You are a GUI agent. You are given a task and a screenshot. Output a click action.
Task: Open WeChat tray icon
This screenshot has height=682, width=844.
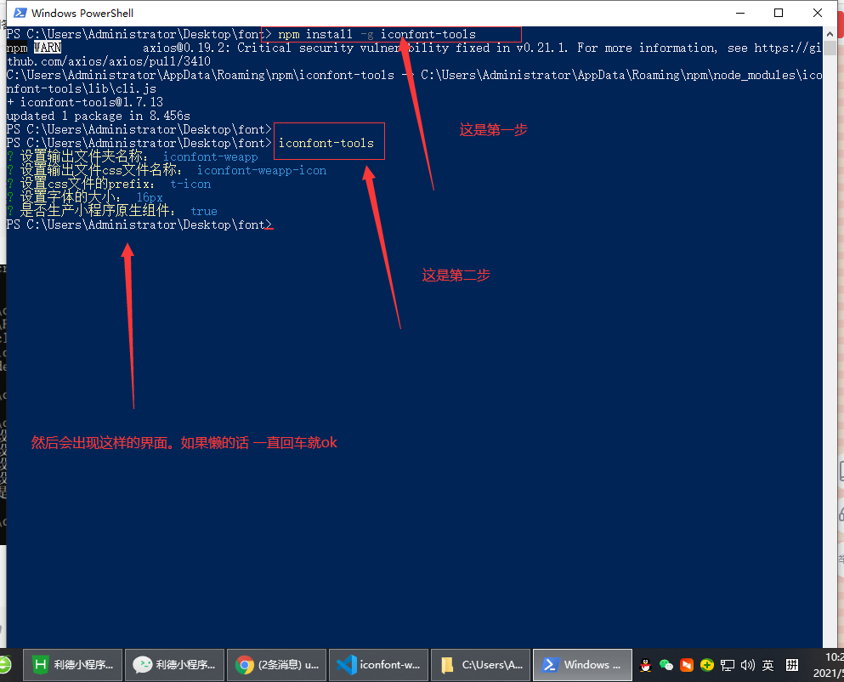[666, 665]
